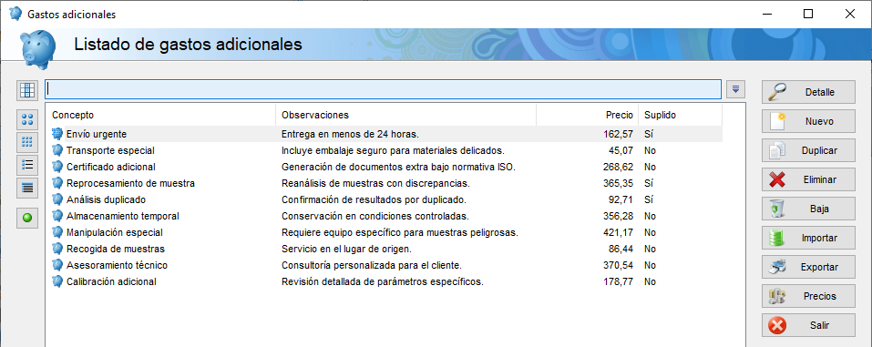The image size is (872, 347).
Task: Click the piggy icon of Almacenamiento temporal
Action: [x=57, y=216]
